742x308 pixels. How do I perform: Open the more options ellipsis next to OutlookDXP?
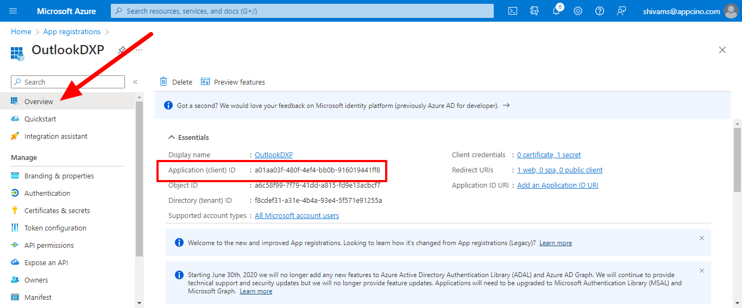click(x=139, y=50)
